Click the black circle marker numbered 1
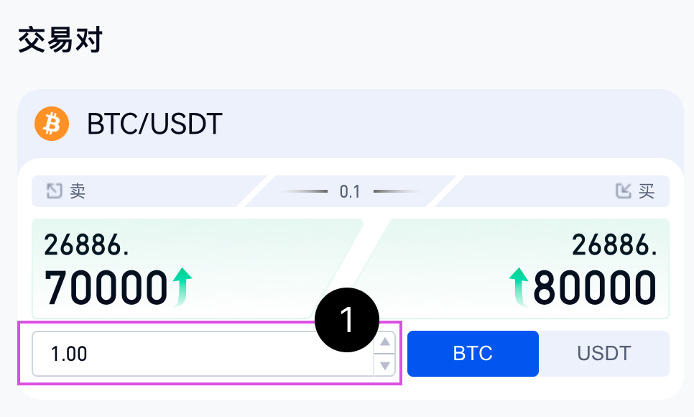The width and height of the screenshot is (694, 417). (x=347, y=320)
